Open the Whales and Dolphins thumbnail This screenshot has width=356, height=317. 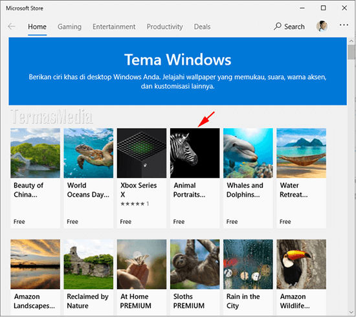coord(248,153)
